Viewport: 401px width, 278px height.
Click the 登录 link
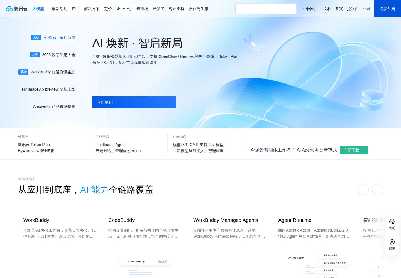click(366, 9)
